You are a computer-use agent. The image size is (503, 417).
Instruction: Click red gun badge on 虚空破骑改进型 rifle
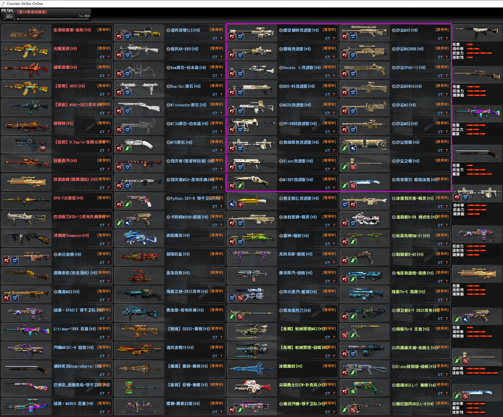tap(231, 37)
